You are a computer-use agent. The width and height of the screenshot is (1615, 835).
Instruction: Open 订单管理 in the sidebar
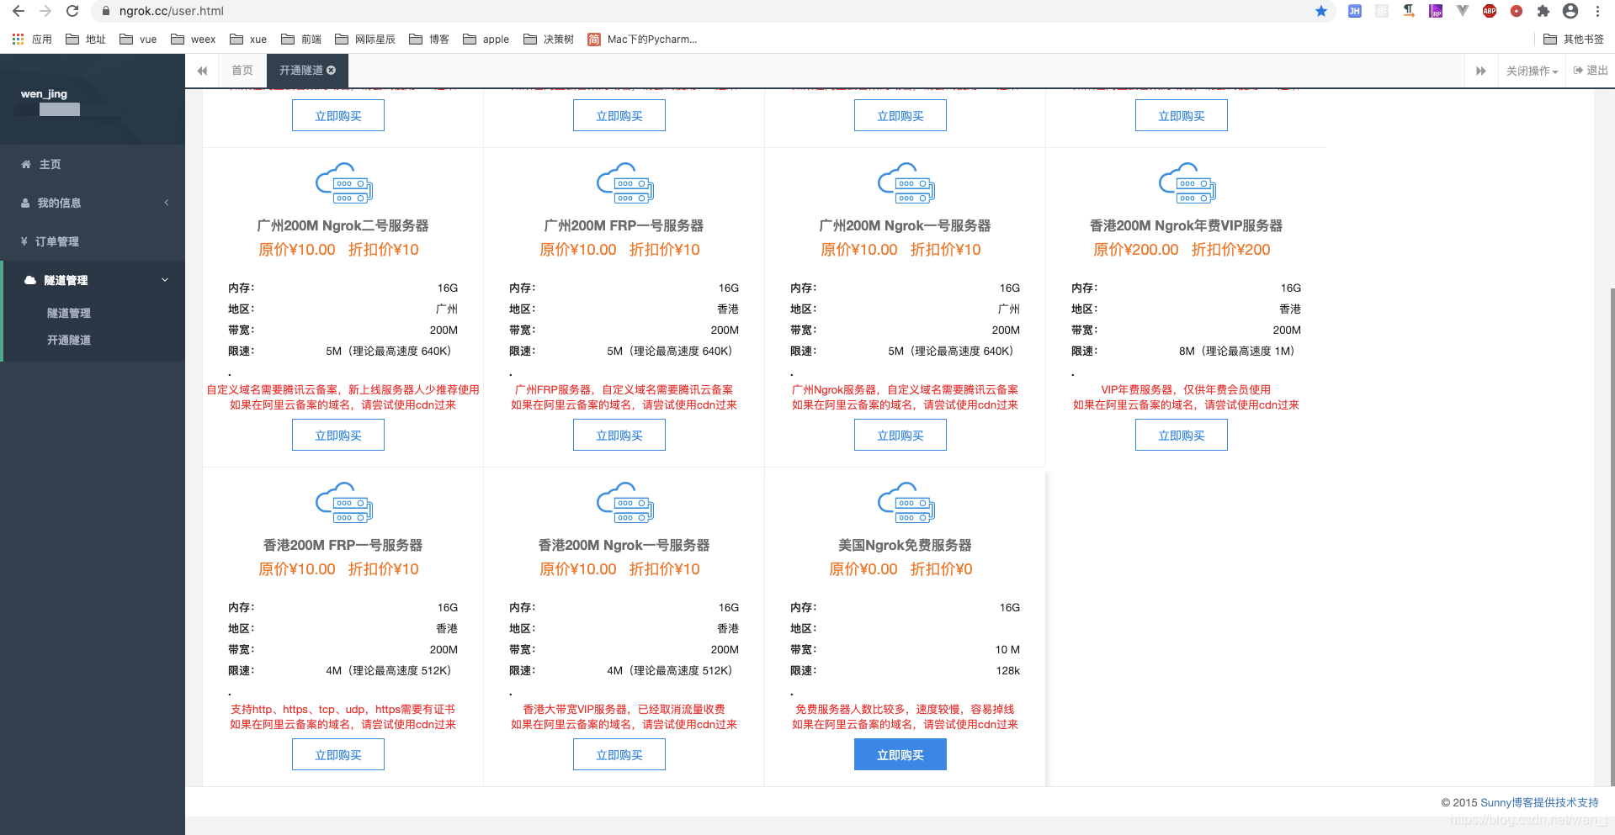click(93, 241)
